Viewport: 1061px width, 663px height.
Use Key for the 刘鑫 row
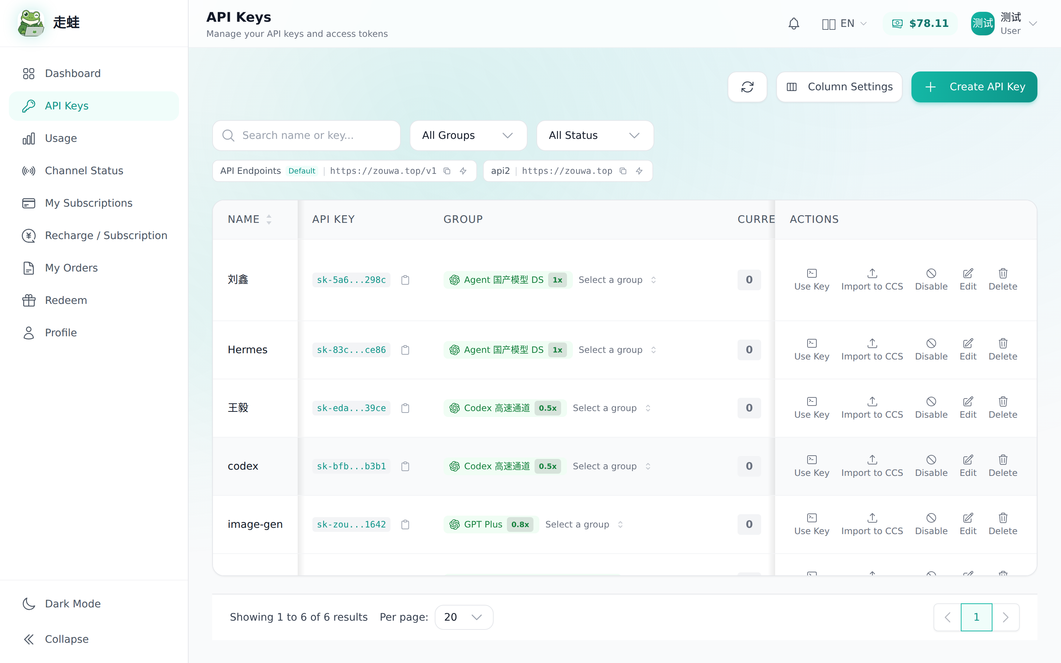click(812, 280)
